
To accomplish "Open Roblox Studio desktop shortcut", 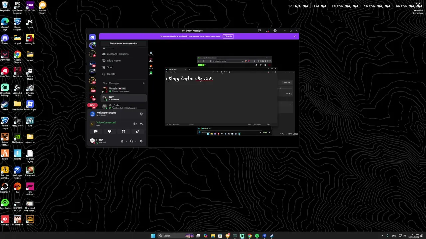I will coord(30,74).
